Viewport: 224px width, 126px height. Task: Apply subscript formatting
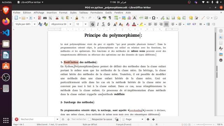pos(121,24)
